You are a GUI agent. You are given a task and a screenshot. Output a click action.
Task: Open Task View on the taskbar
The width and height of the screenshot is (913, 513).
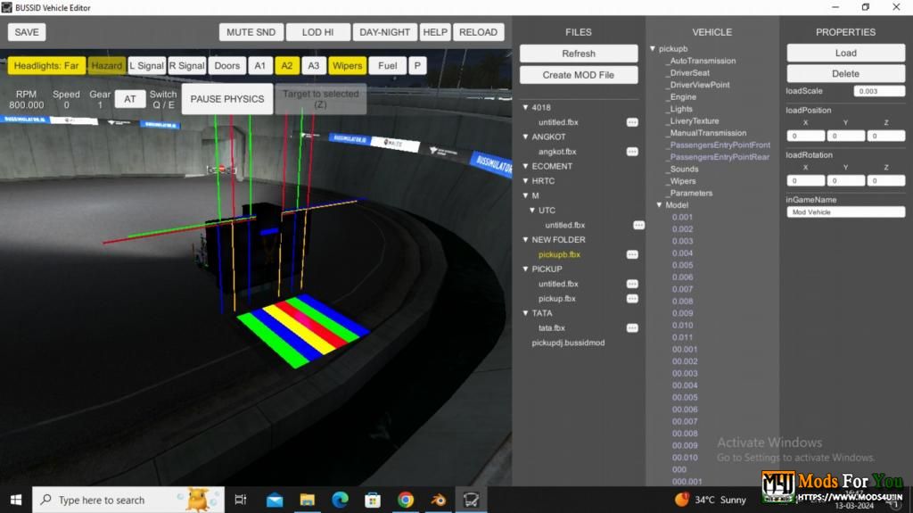pos(241,500)
